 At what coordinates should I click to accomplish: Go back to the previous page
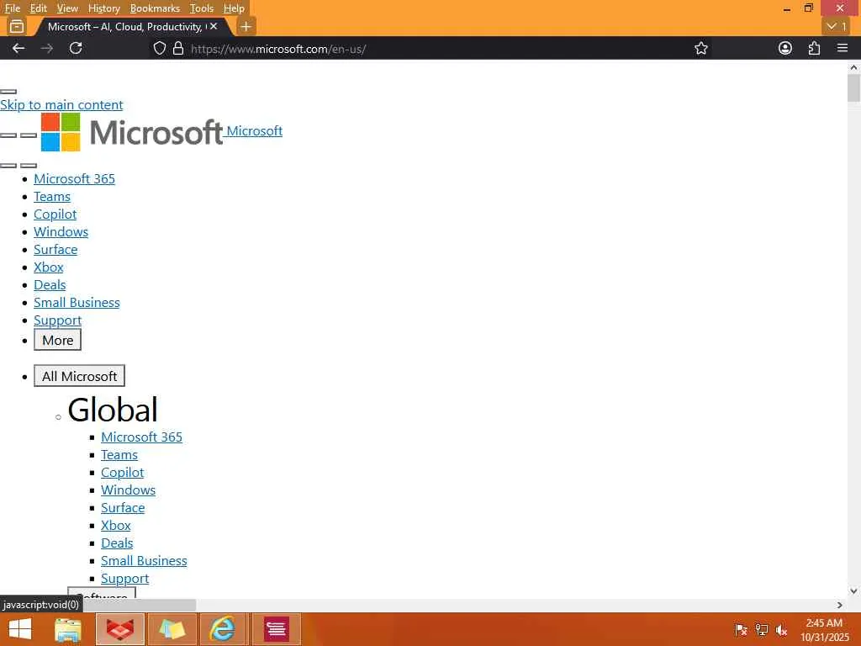(x=18, y=48)
